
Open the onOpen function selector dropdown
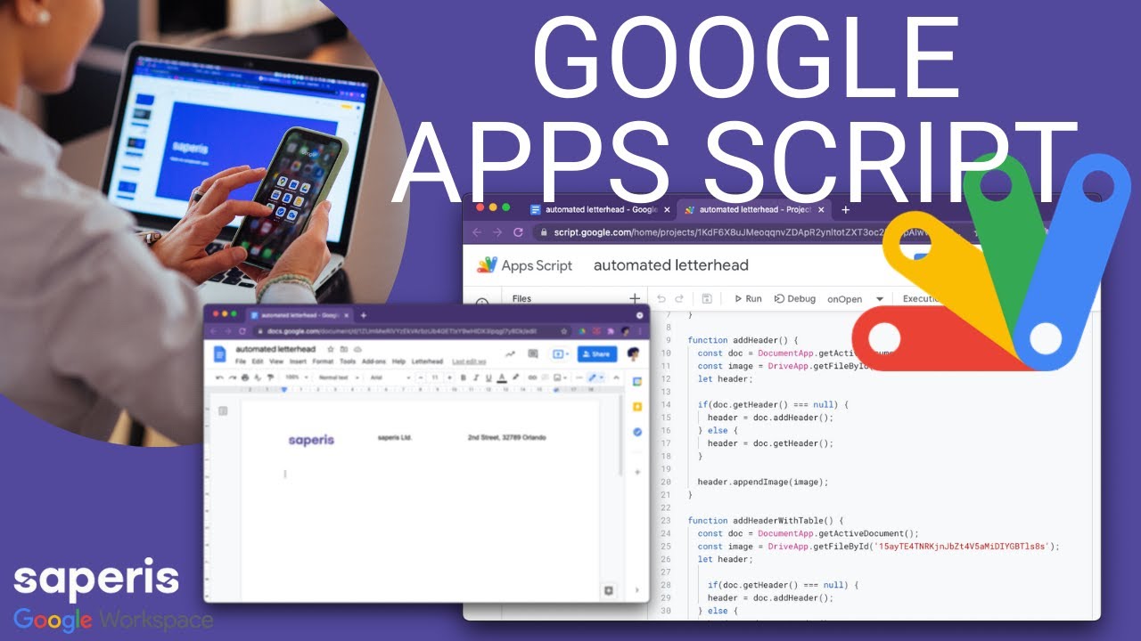[855, 299]
